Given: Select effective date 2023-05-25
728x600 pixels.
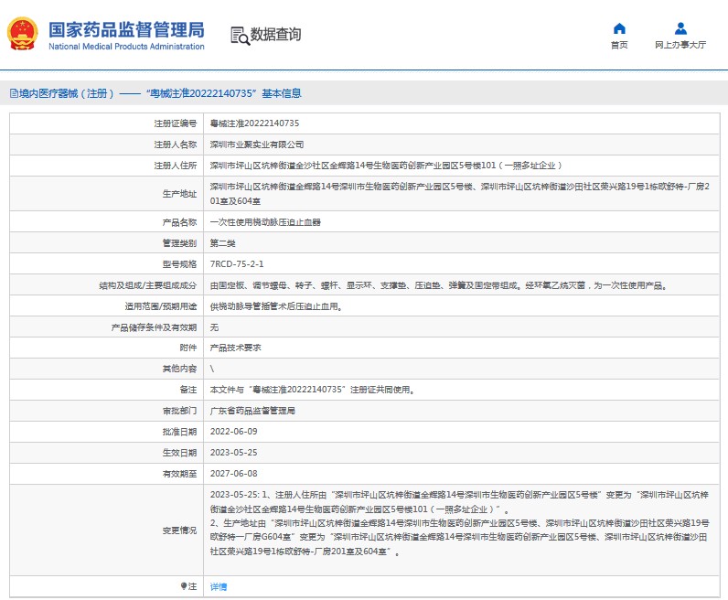Looking at the screenshot, I should pyautogui.click(x=233, y=453).
